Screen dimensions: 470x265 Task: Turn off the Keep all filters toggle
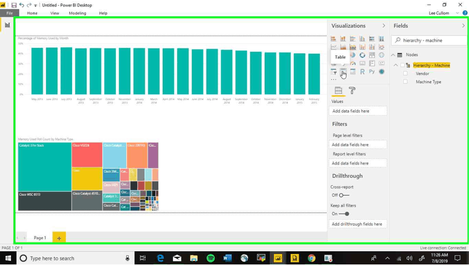[344, 214]
